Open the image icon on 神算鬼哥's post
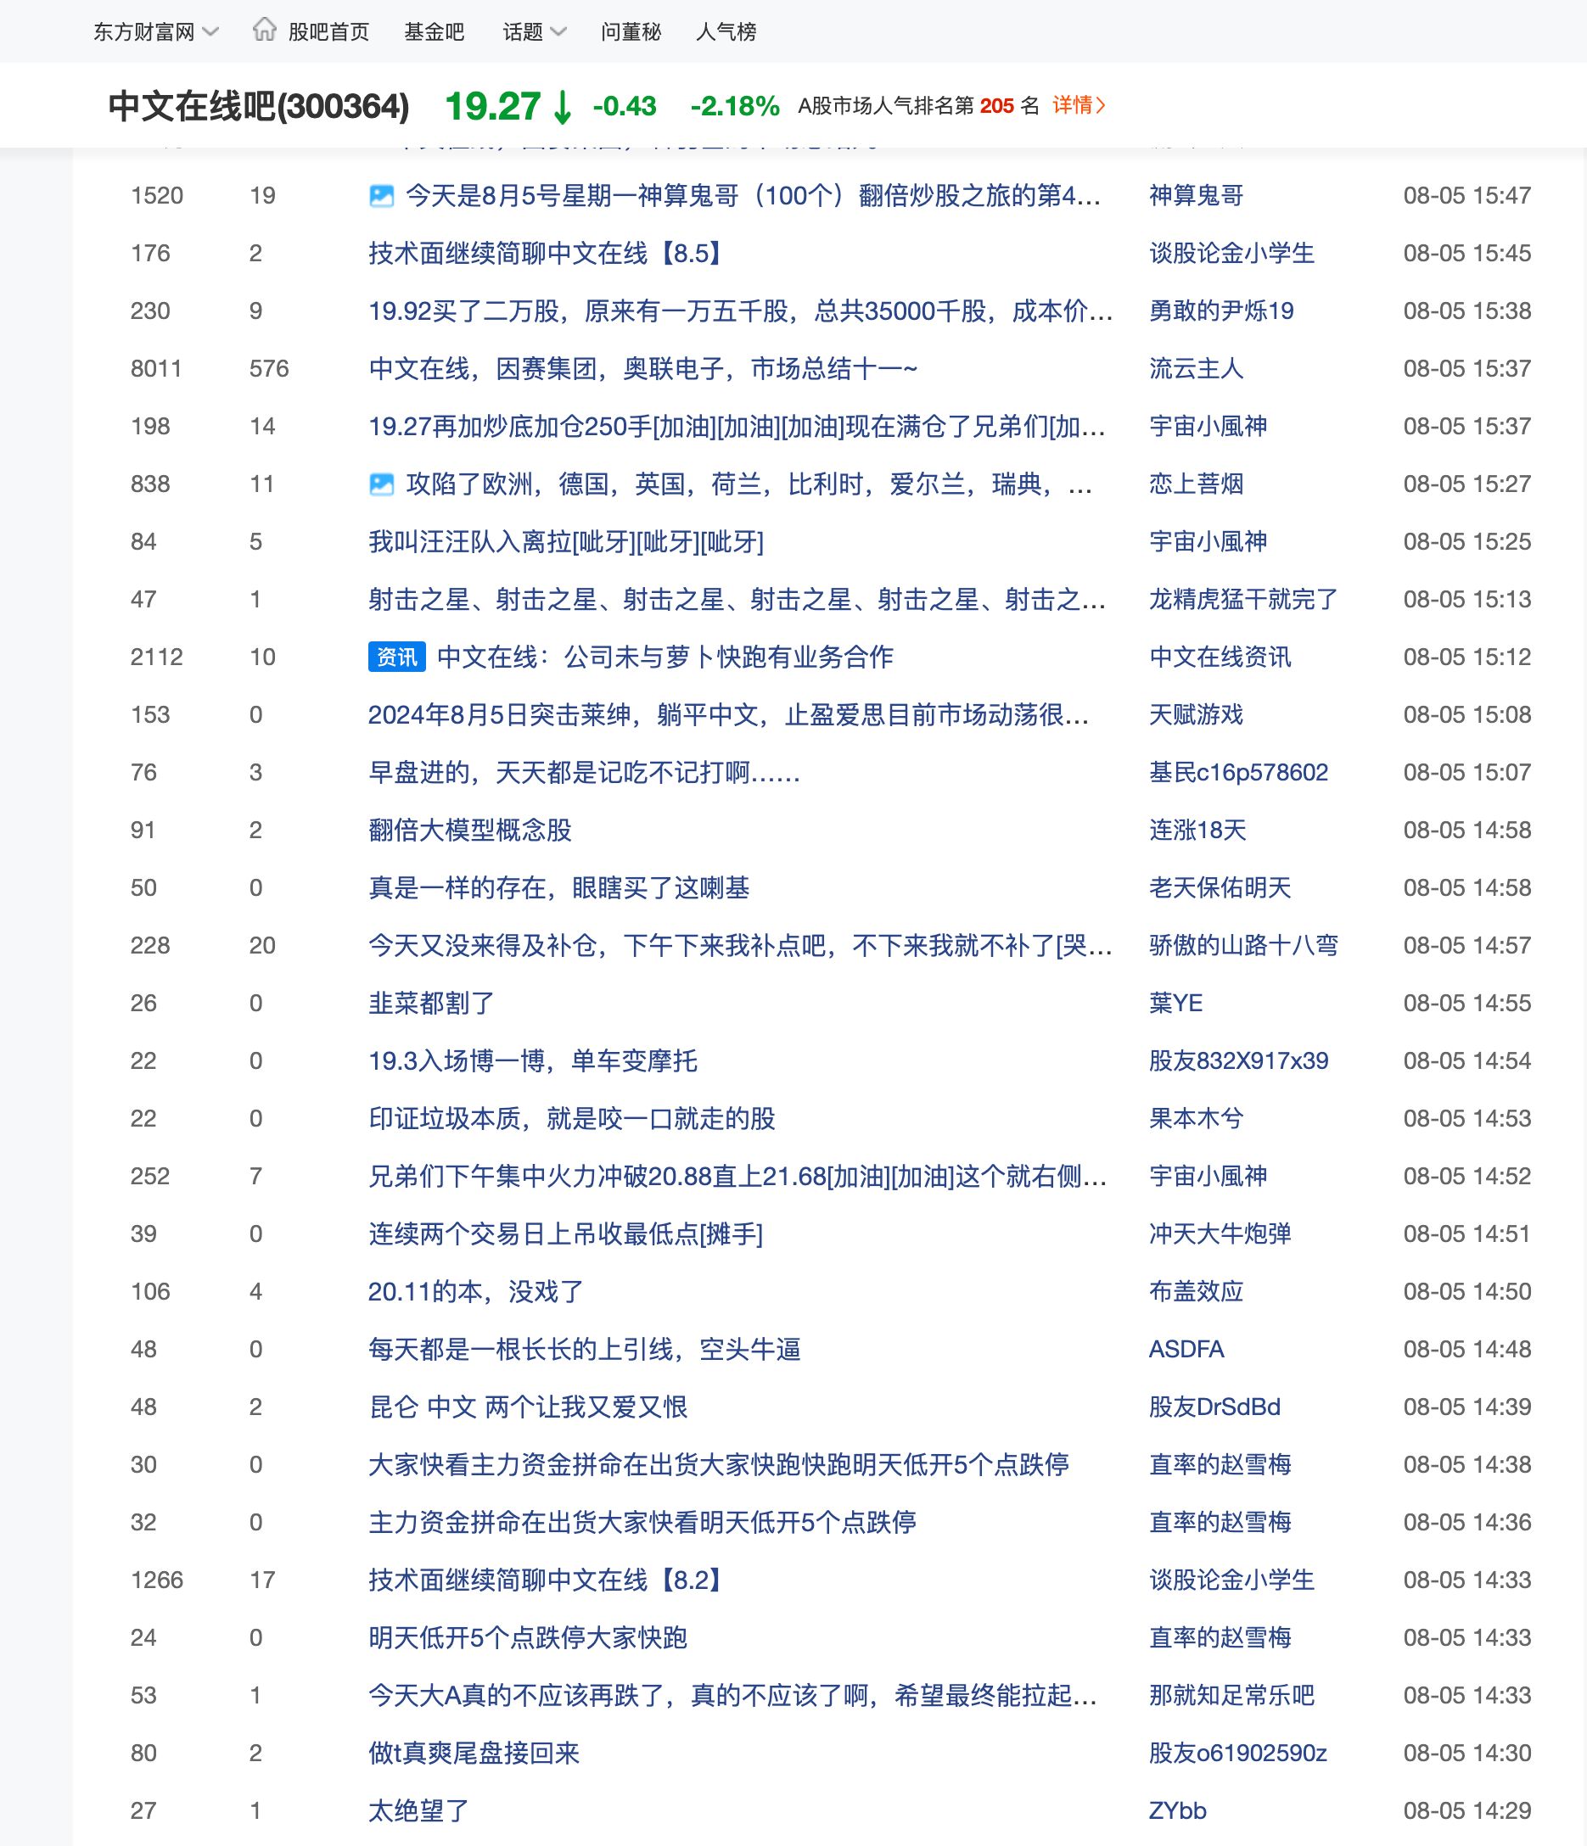The width and height of the screenshot is (1587, 1846). click(381, 196)
